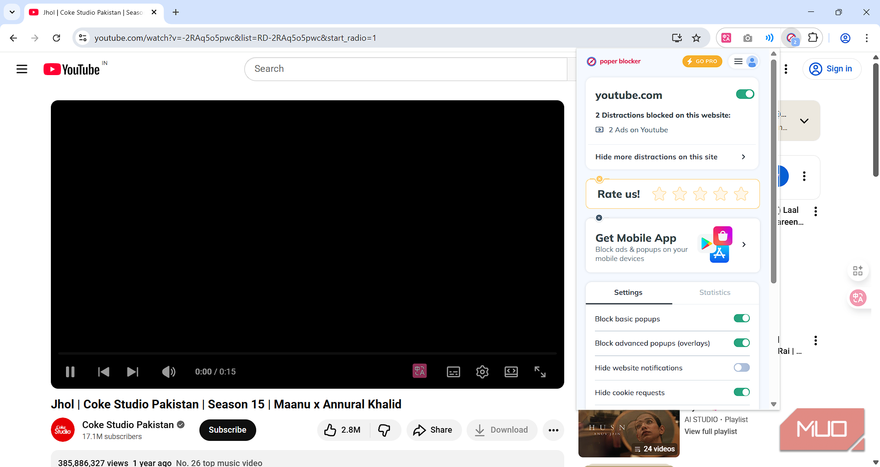The image size is (880, 467).
Task: Skip to previous video in player
Action: [x=104, y=372]
